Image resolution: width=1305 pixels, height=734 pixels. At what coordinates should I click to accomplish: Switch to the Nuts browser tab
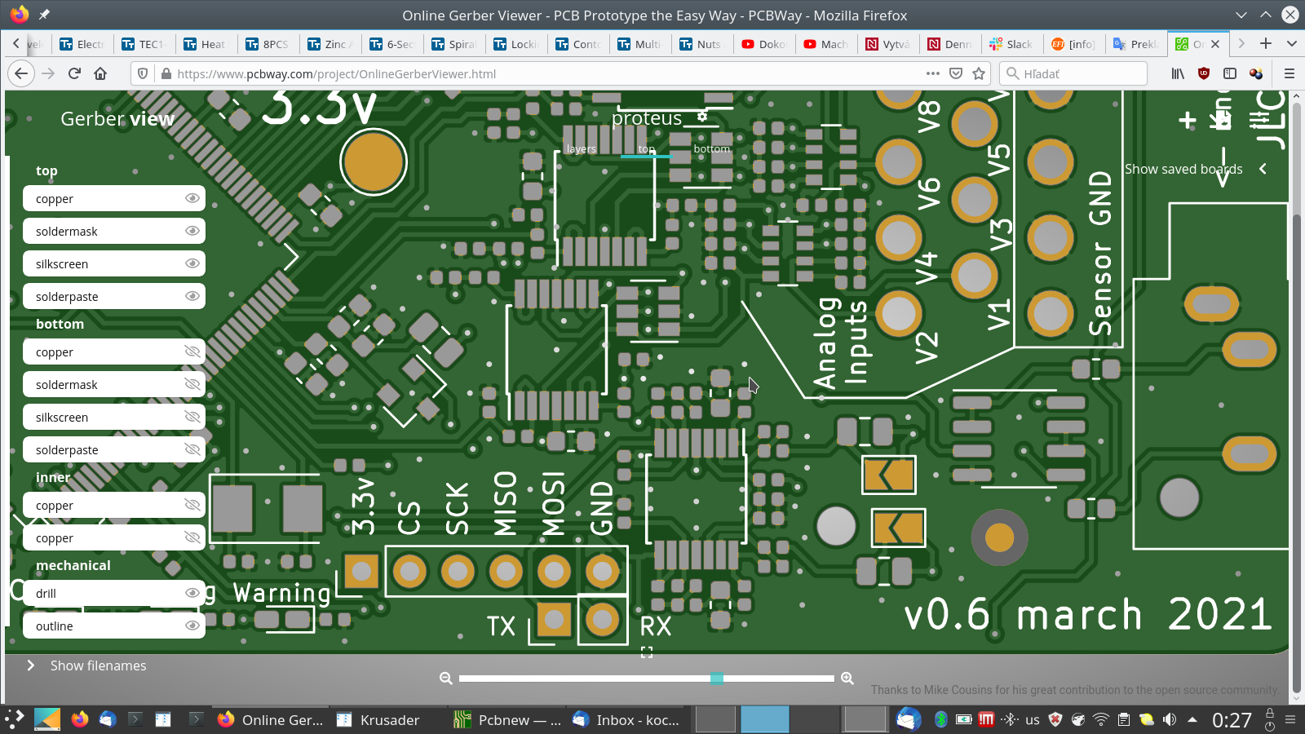click(x=701, y=44)
